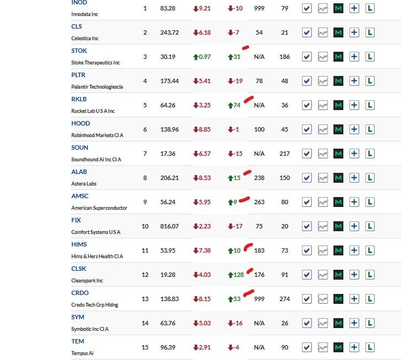Viewport: 415px width, 360px height.
Task: Add RKLB using its plus icon
Action: (354, 105)
